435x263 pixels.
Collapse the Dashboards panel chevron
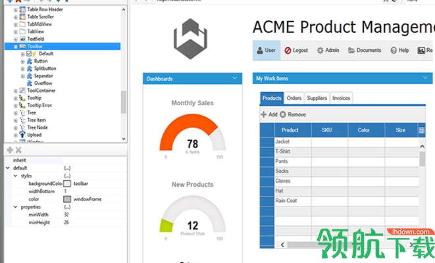click(235, 78)
